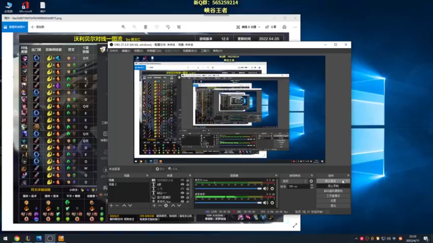Click the 停止推流 streaming button
The image size is (433, 243).
tap(330, 181)
